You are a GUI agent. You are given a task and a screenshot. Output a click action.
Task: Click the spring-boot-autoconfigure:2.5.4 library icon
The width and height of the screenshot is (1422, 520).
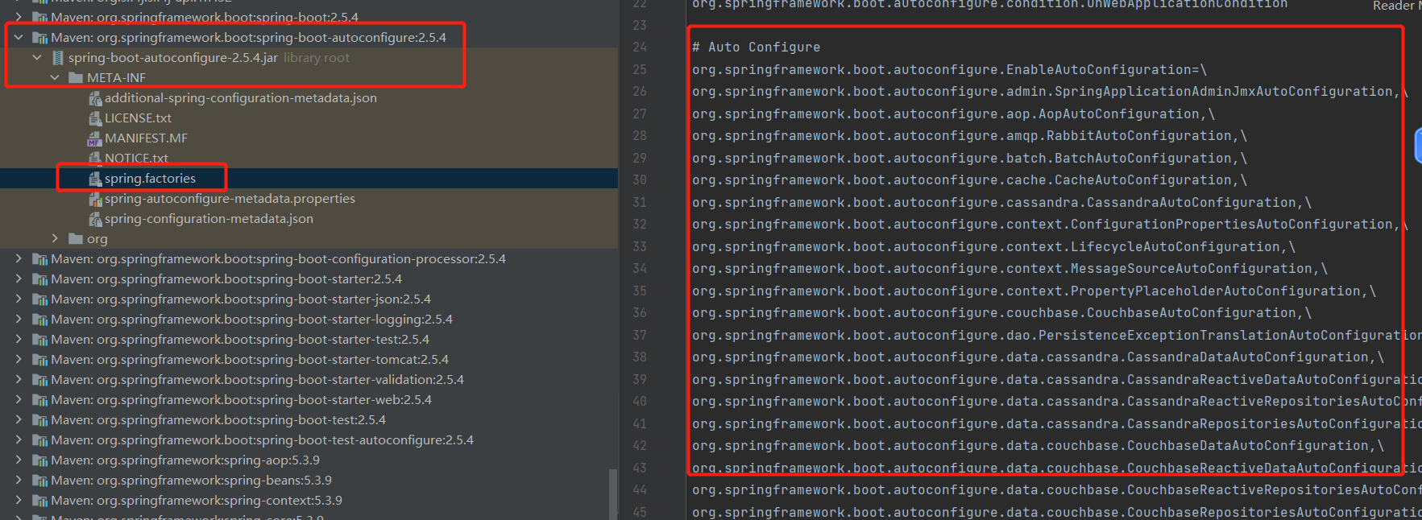tap(39, 37)
